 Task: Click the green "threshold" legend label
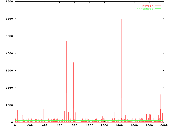[x=145, y=9]
